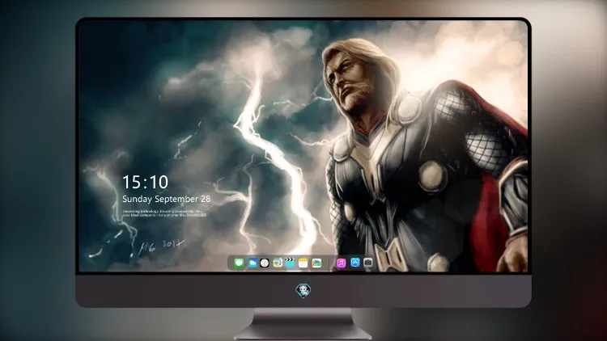Launch the pink iTunes music app
The image size is (607, 341).
pos(341,263)
